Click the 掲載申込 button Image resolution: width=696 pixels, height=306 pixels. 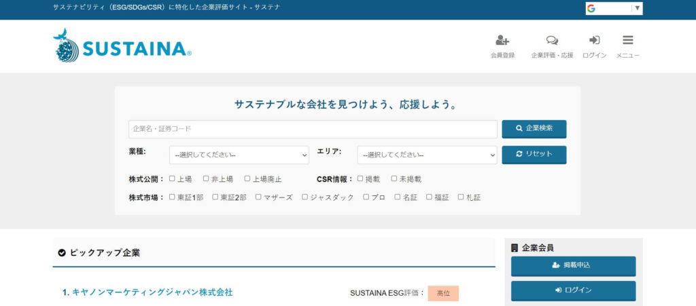[x=573, y=266]
